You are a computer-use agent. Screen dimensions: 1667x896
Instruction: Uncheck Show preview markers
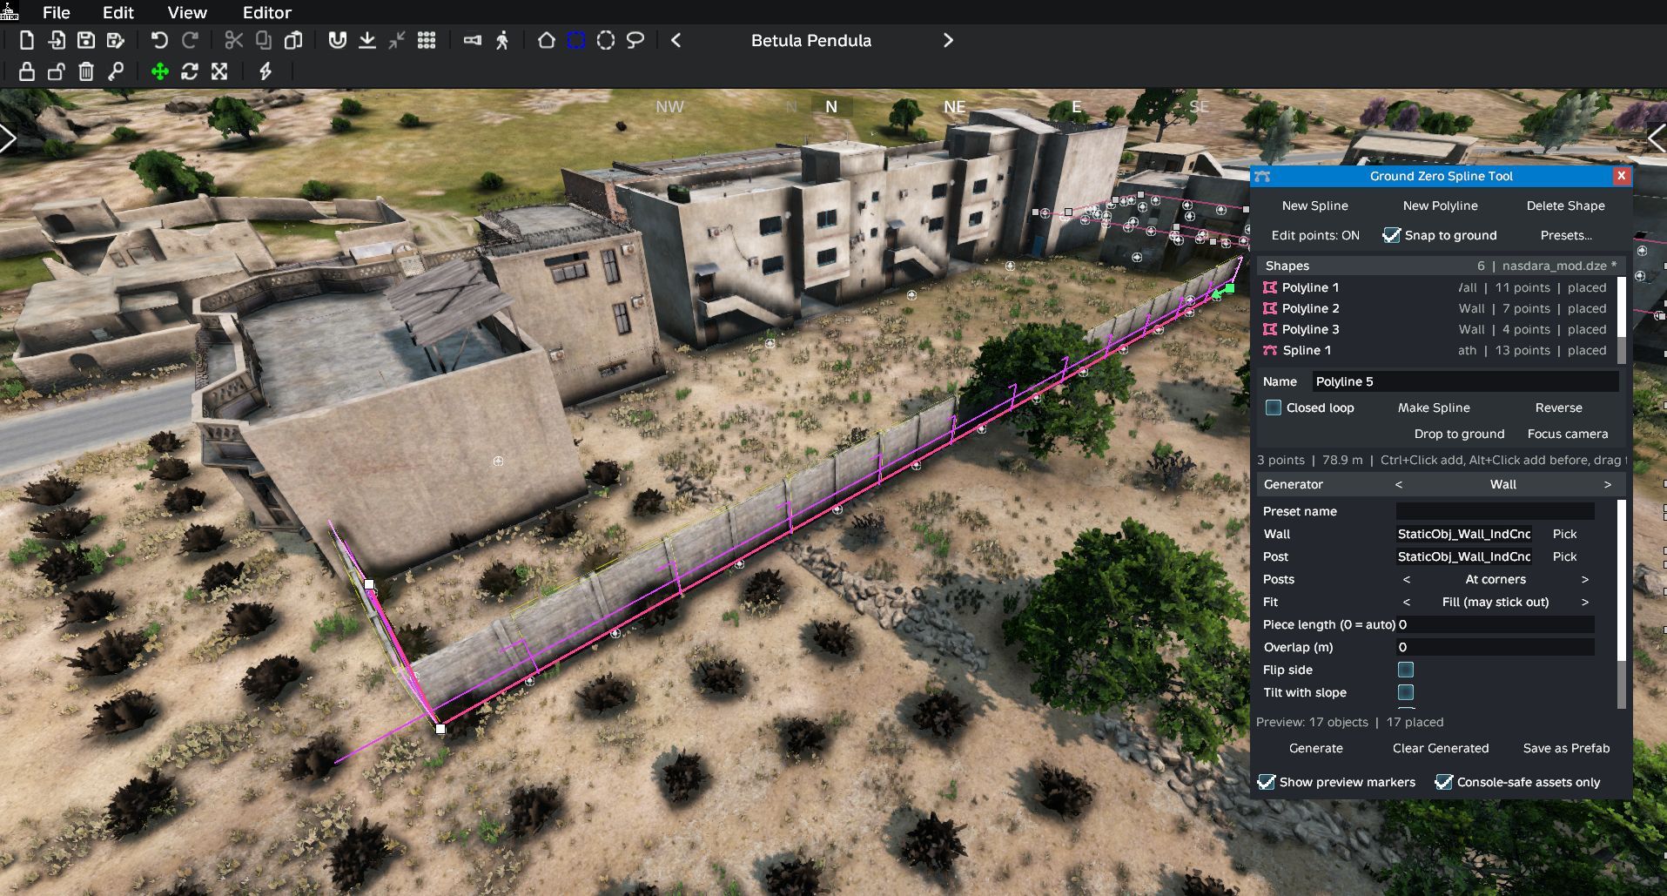pos(1267,782)
